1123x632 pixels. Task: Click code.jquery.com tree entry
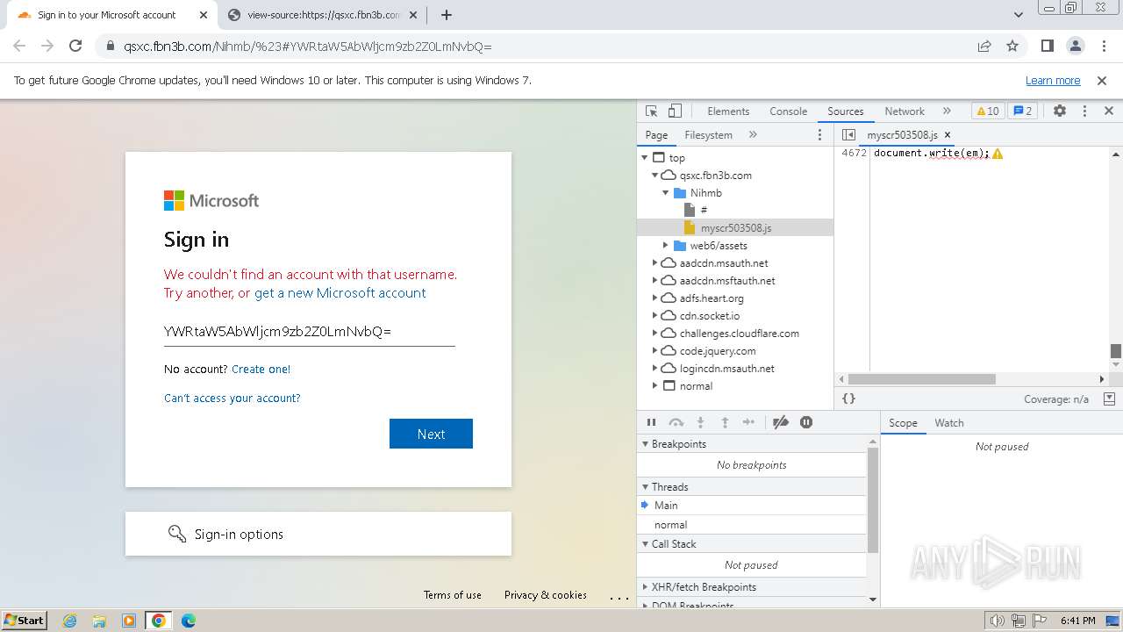pyautogui.click(x=717, y=351)
